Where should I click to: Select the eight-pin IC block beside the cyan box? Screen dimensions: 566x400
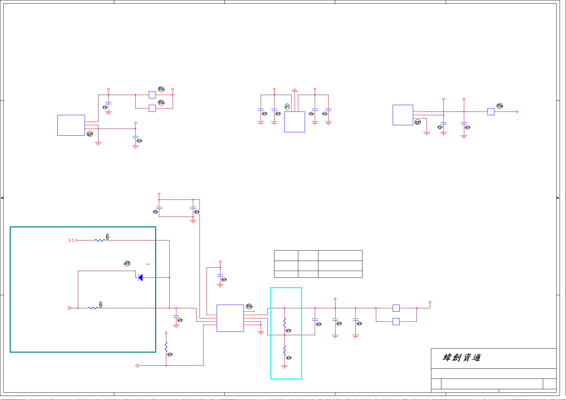pos(230,318)
